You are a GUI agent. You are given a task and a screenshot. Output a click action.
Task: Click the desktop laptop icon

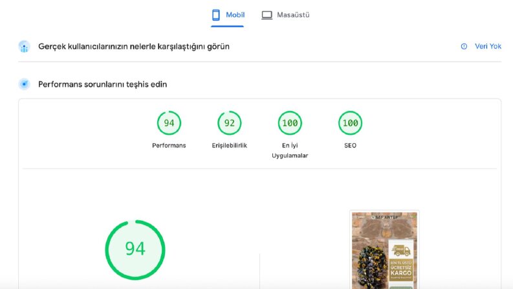(267, 15)
